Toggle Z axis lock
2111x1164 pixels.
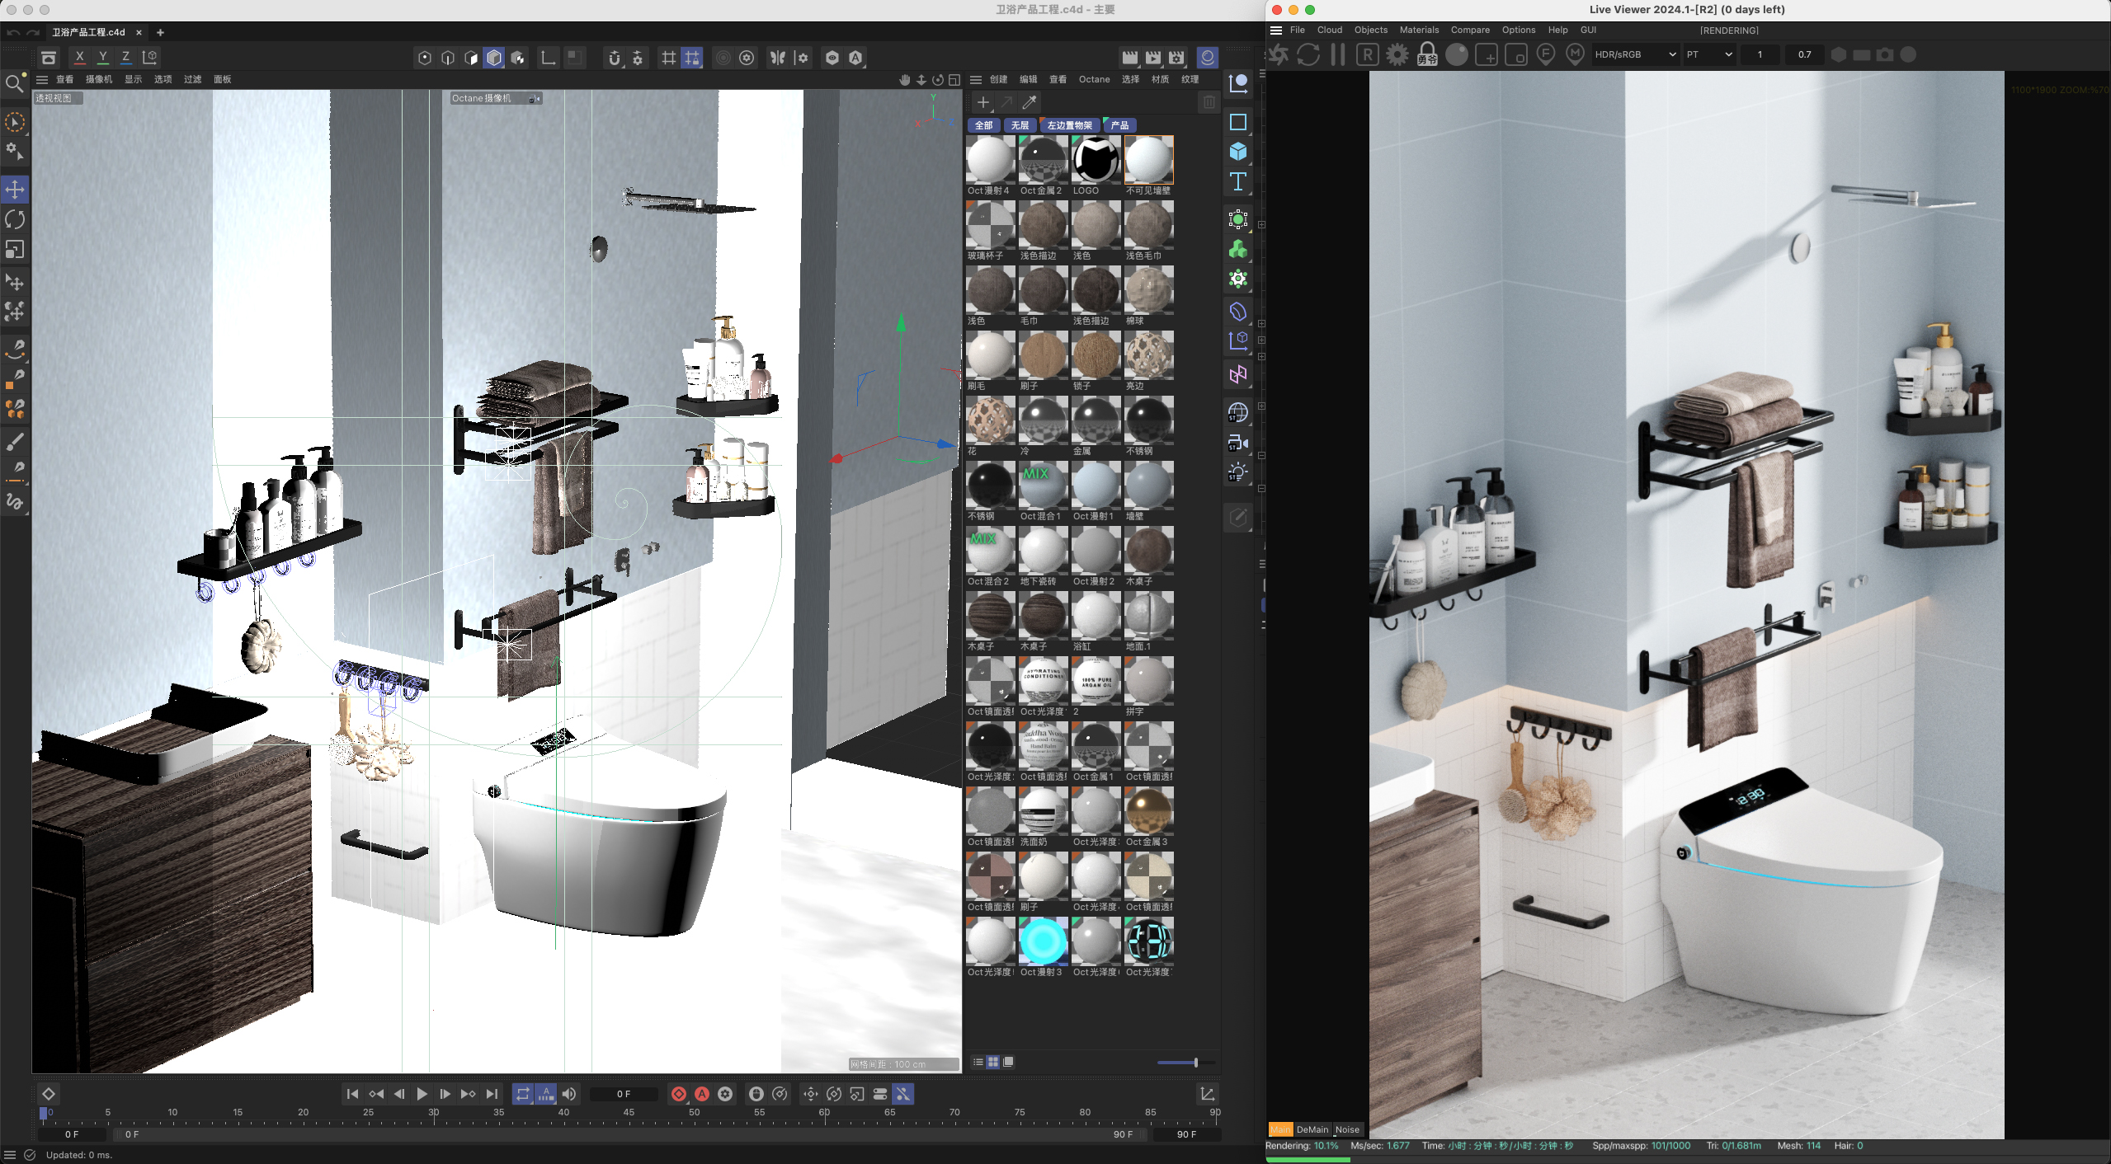[125, 58]
